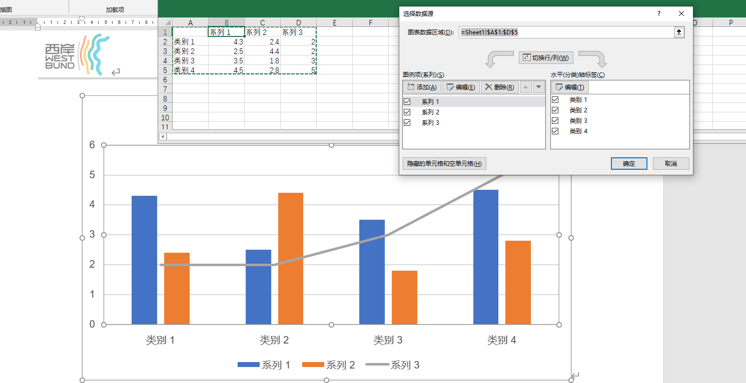Click cell A2 containing 类别 1
This screenshot has width=746, height=383.
(x=190, y=42)
